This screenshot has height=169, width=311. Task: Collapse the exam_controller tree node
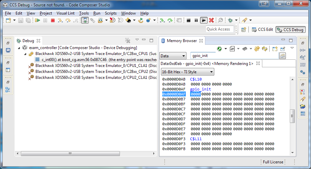pos(19,48)
